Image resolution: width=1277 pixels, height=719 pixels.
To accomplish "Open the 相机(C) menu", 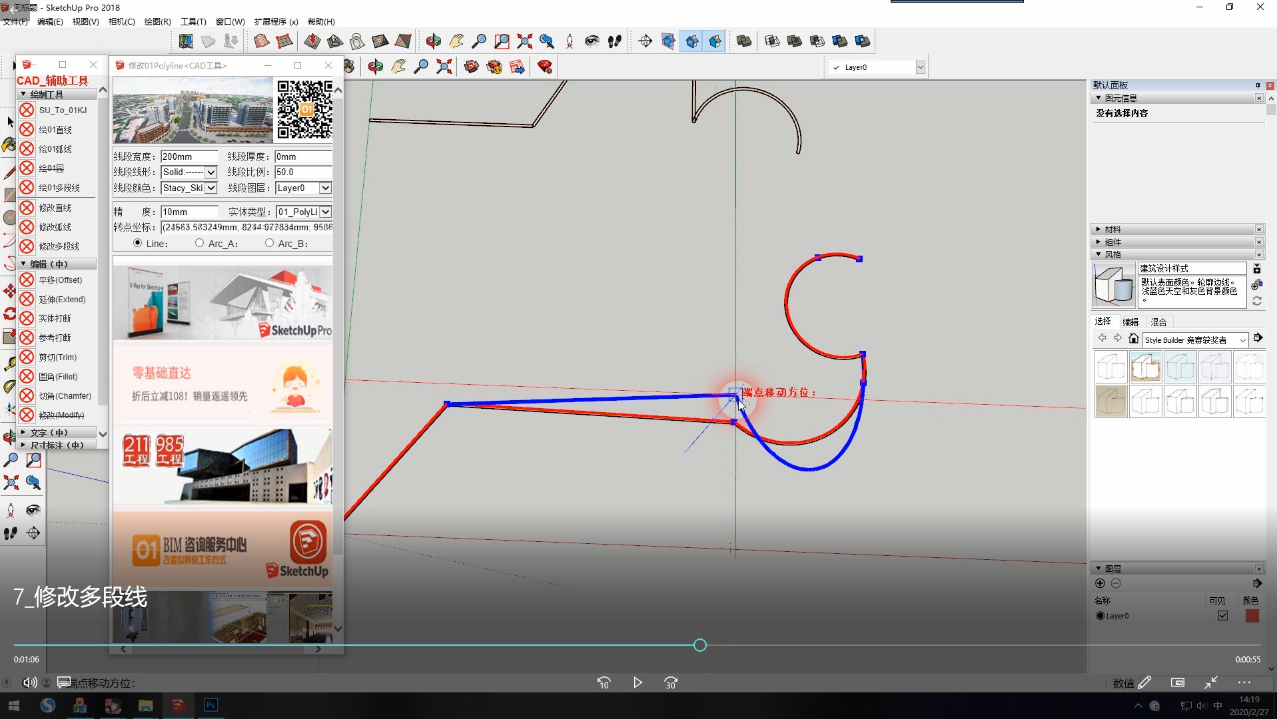I will pyautogui.click(x=121, y=22).
